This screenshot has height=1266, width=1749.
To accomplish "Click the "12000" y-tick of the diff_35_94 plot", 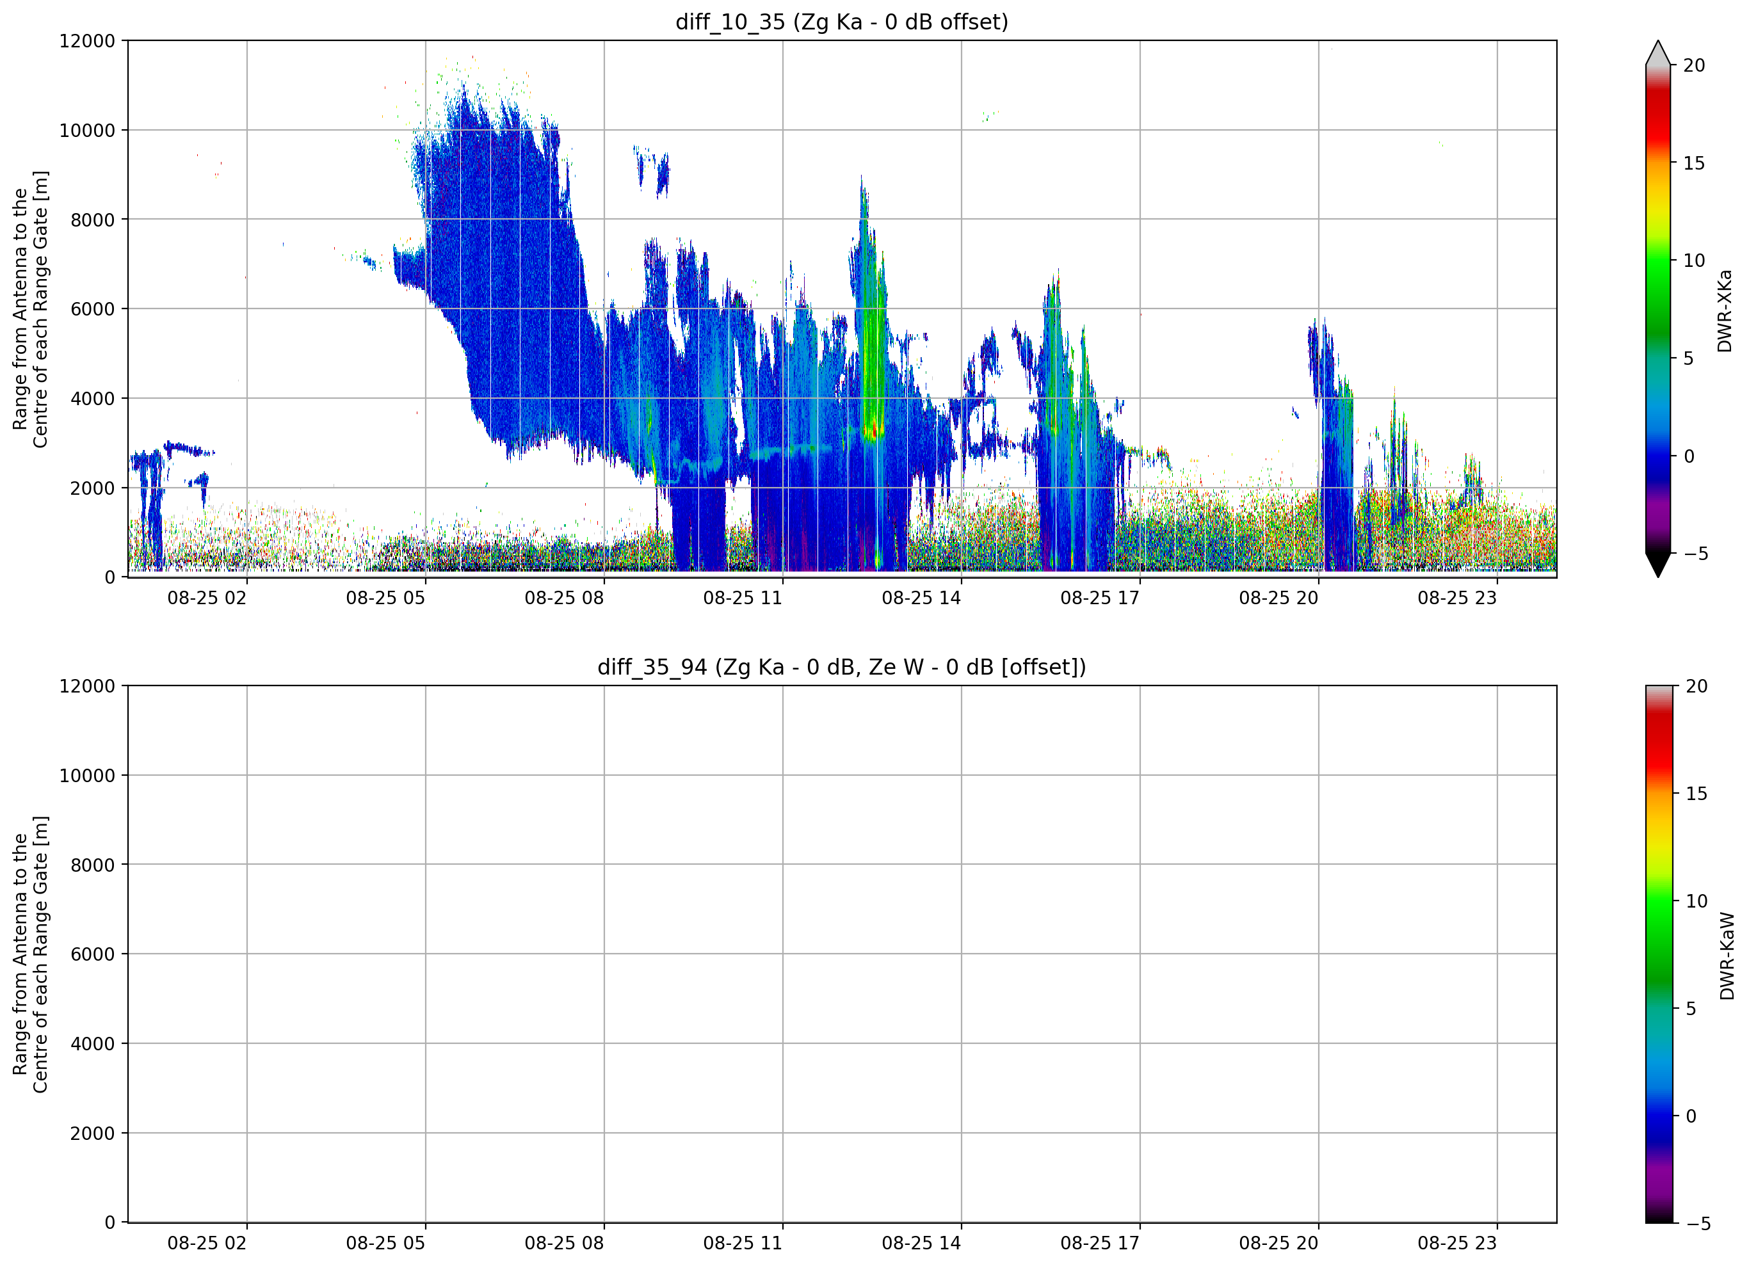I will [87, 686].
